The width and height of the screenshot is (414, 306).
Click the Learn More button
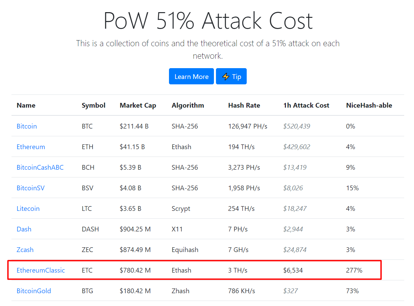(191, 76)
